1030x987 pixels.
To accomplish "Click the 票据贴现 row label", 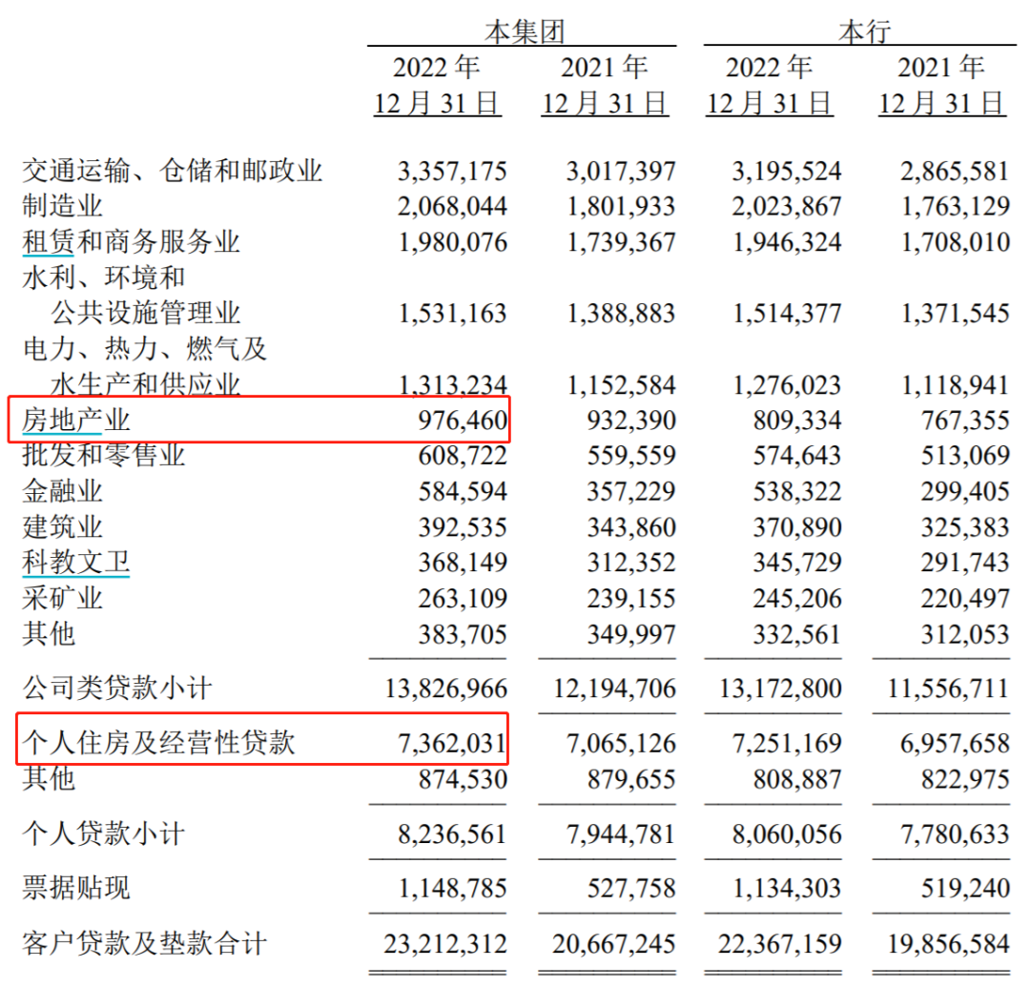I will (x=76, y=888).
